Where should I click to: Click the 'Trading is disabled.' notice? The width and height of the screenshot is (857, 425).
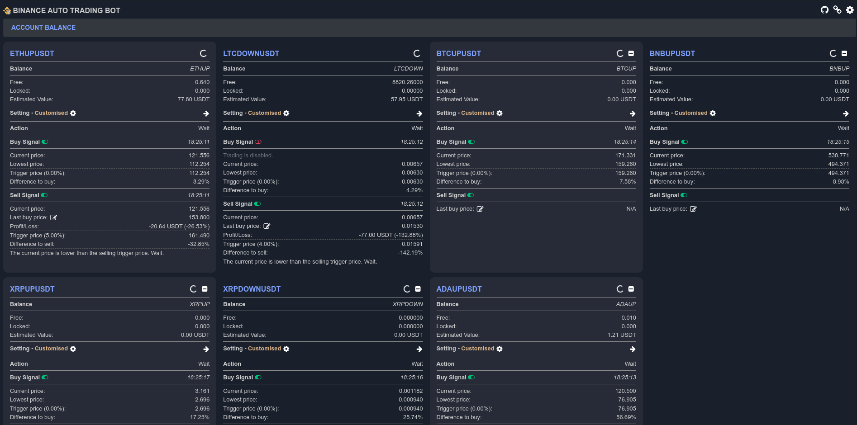[248, 156]
